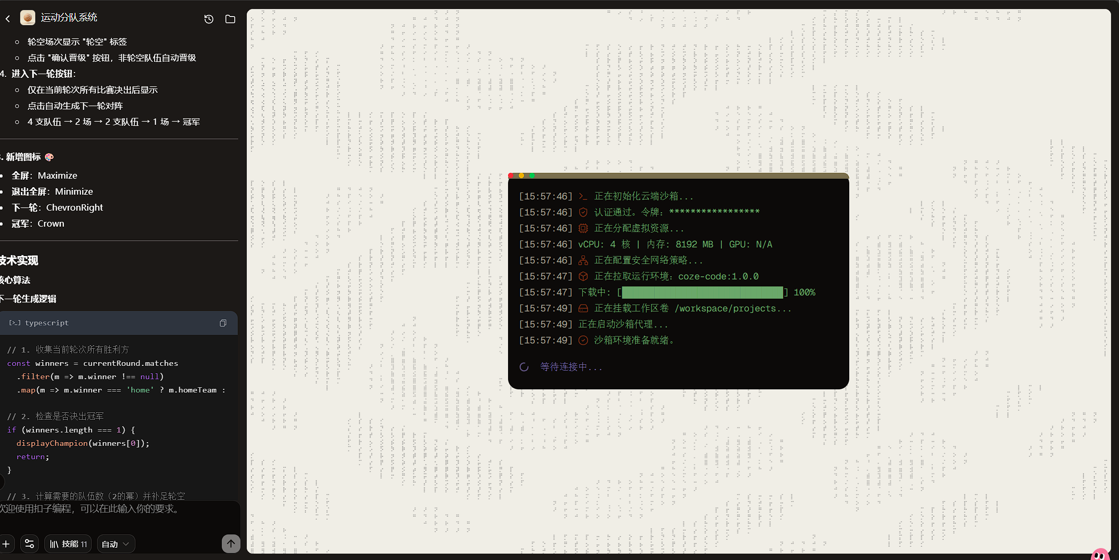The height and width of the screenshot is (560, 1119).
Task: Click the 点击自动生成下一轮对阵 bullet
Action: pos(75,106)
